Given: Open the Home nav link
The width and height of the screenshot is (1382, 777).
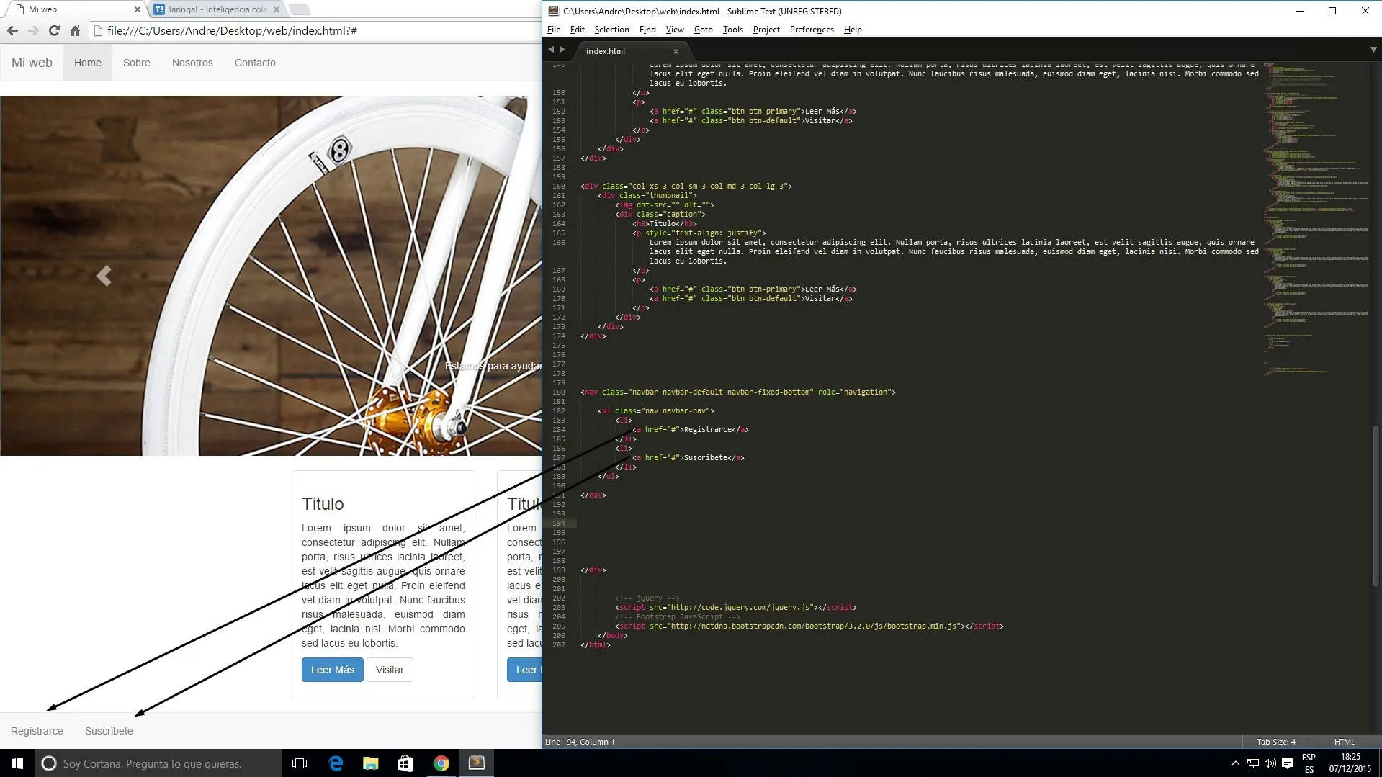Looking at the screenshot, I should coord(88,63).
